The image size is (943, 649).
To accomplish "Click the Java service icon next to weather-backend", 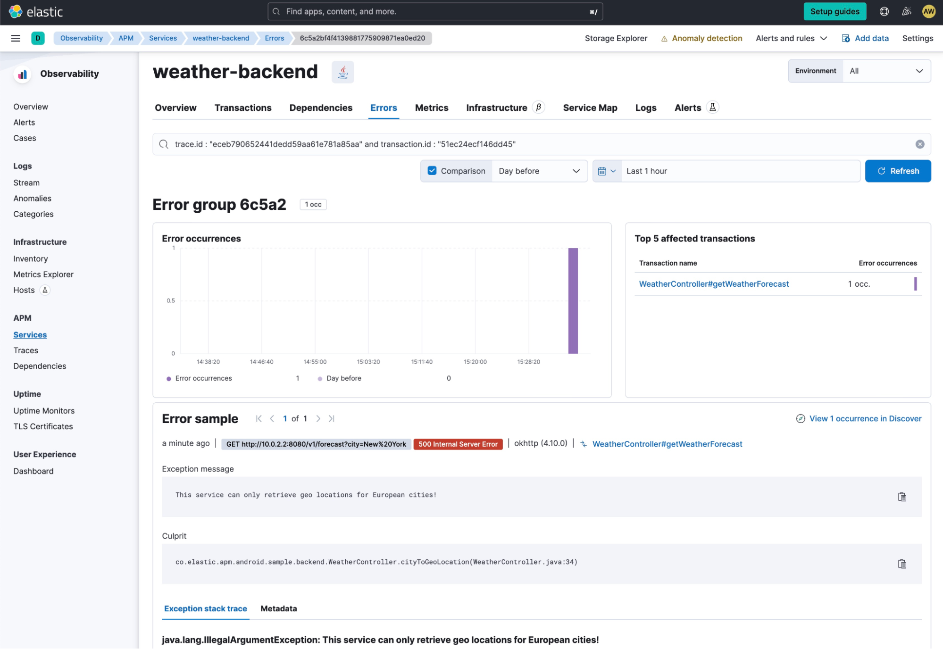I will click(343, 72).
